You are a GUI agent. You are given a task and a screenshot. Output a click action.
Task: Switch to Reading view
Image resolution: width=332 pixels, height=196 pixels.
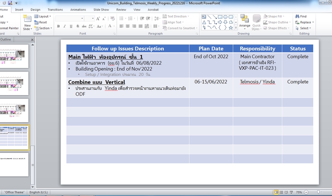tap(286, 192)
